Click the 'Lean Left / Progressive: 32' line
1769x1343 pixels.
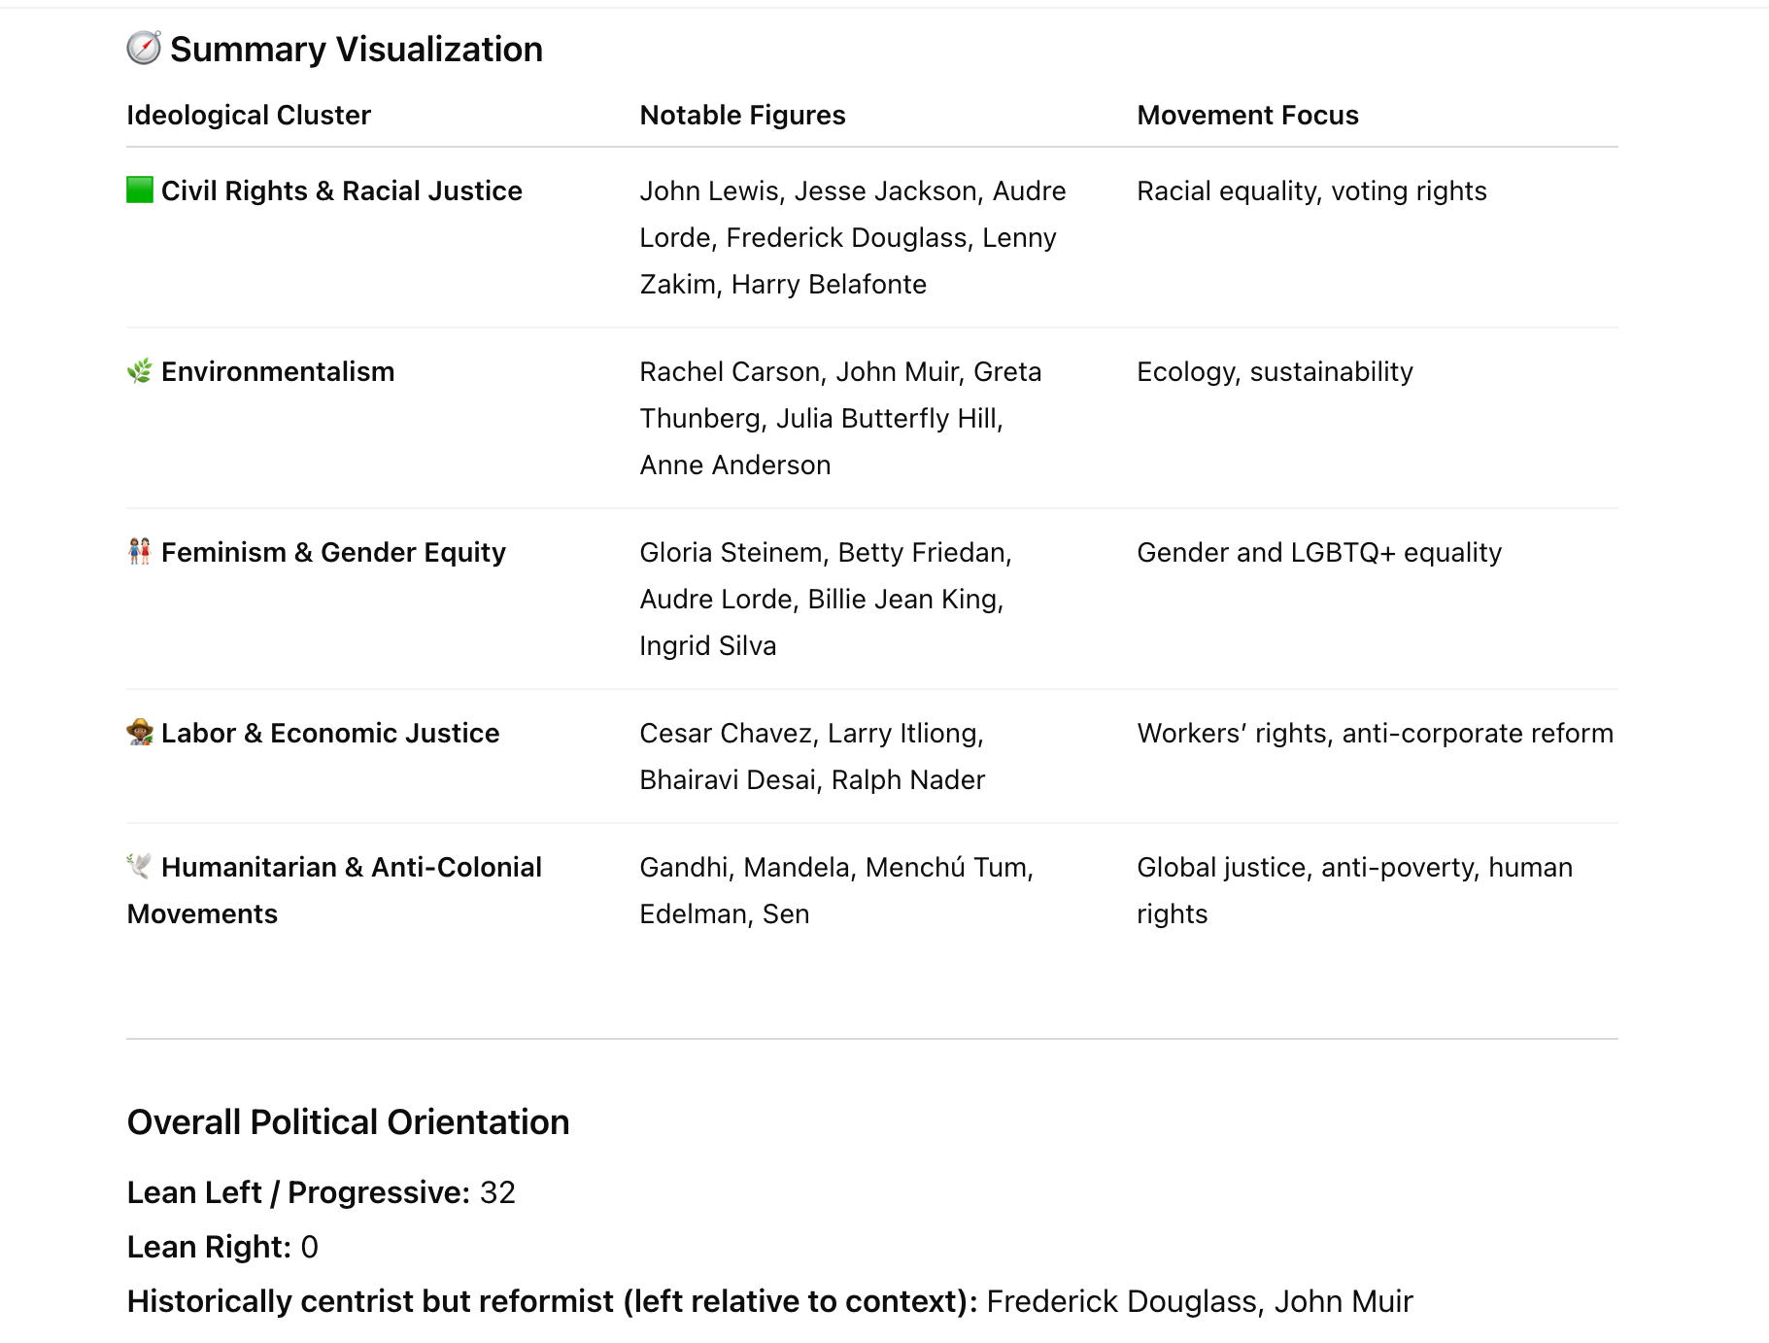point(322,1192)
